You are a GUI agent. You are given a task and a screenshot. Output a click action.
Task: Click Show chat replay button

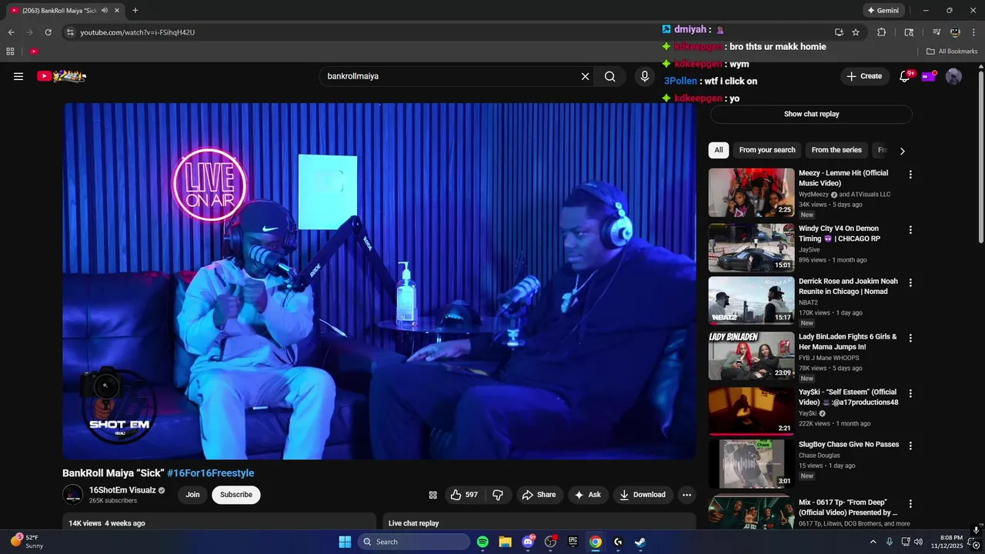click(x=811, y=114)
